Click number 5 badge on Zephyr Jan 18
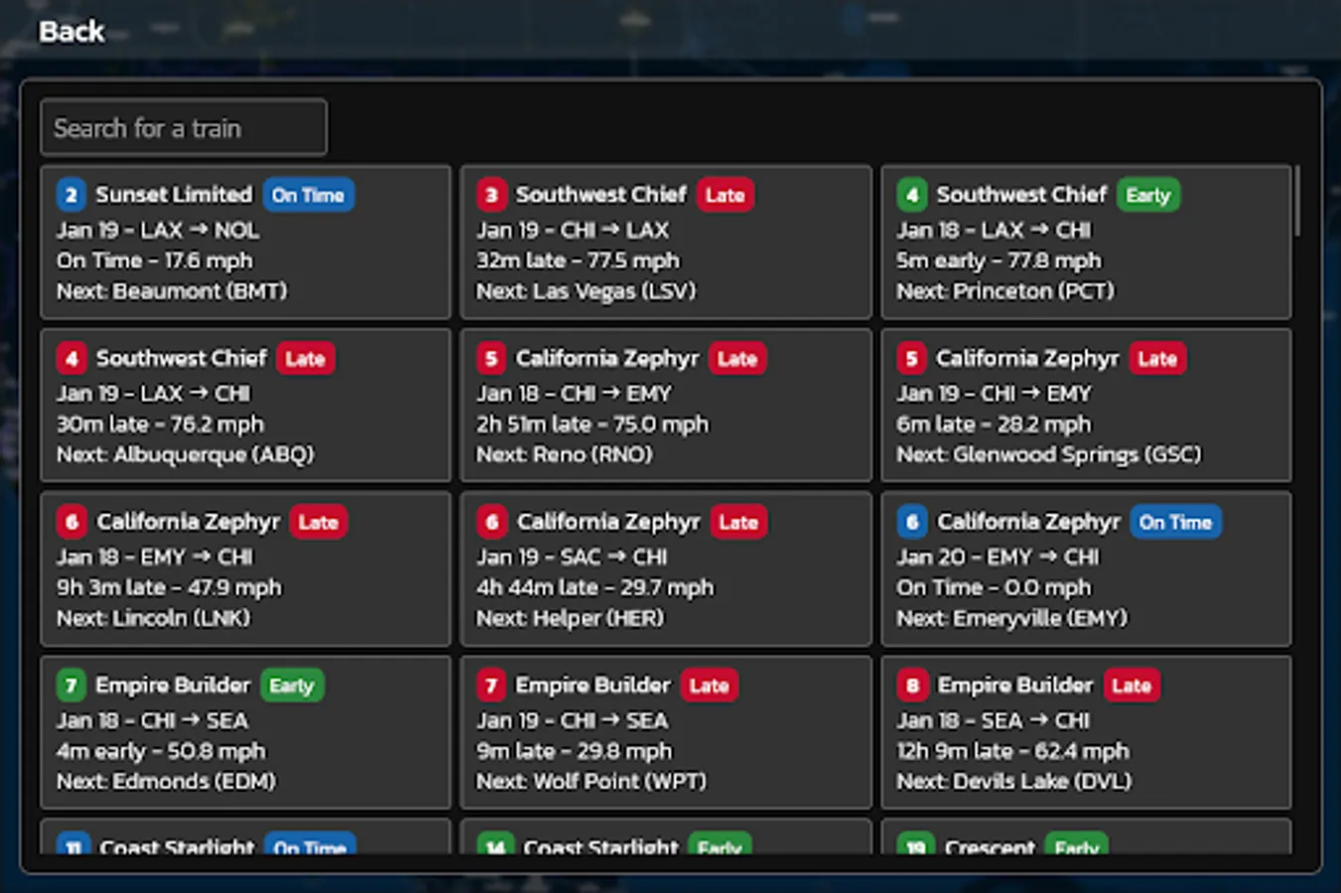This screenshot has width=1341, height=893. point(491,359)
